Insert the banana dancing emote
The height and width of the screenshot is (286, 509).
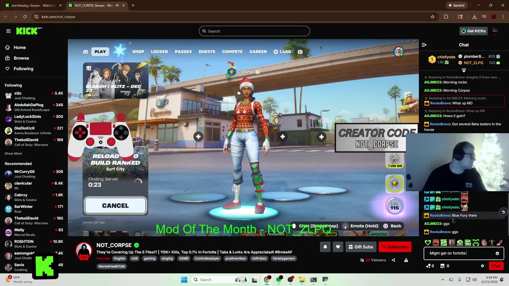[492, 242]
